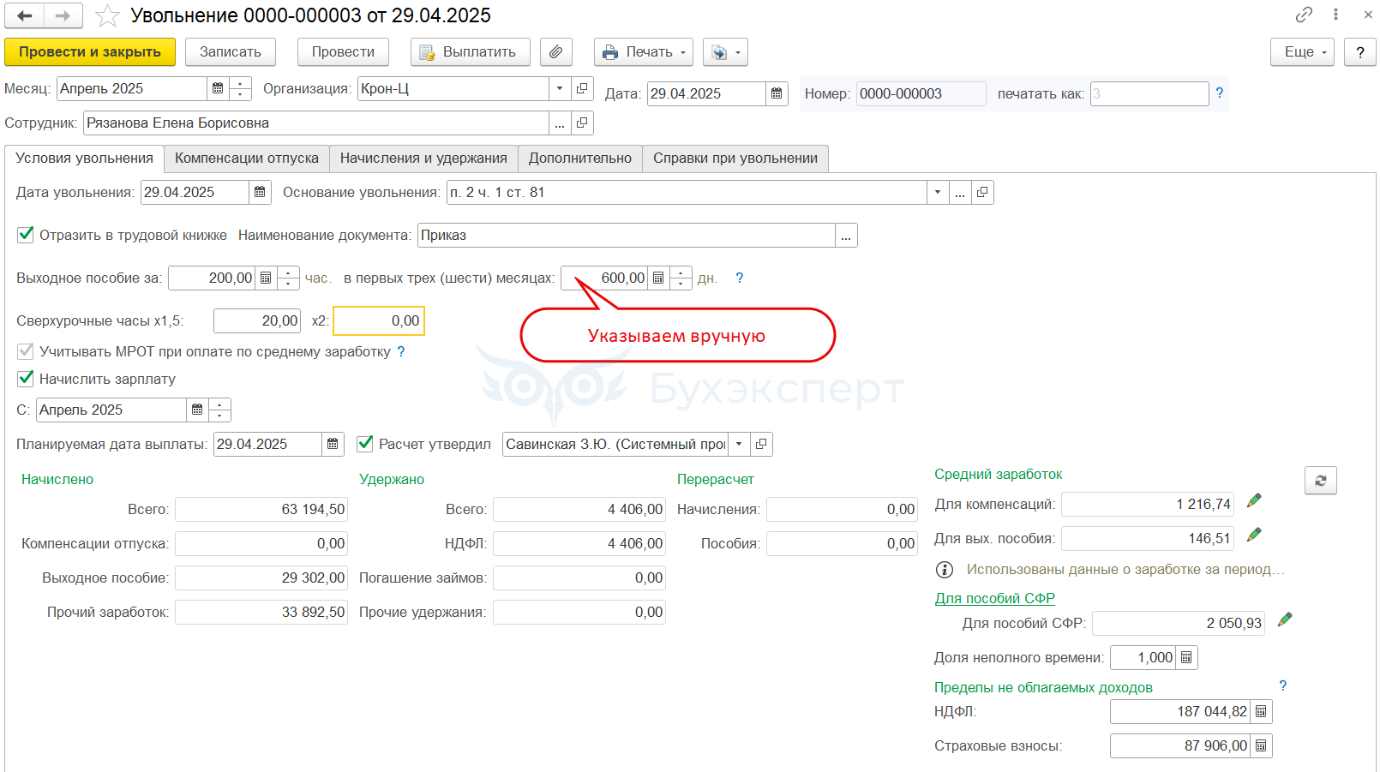Click the copy link icon
This screenshot has width=1380, height=772.
point(1304,15)
